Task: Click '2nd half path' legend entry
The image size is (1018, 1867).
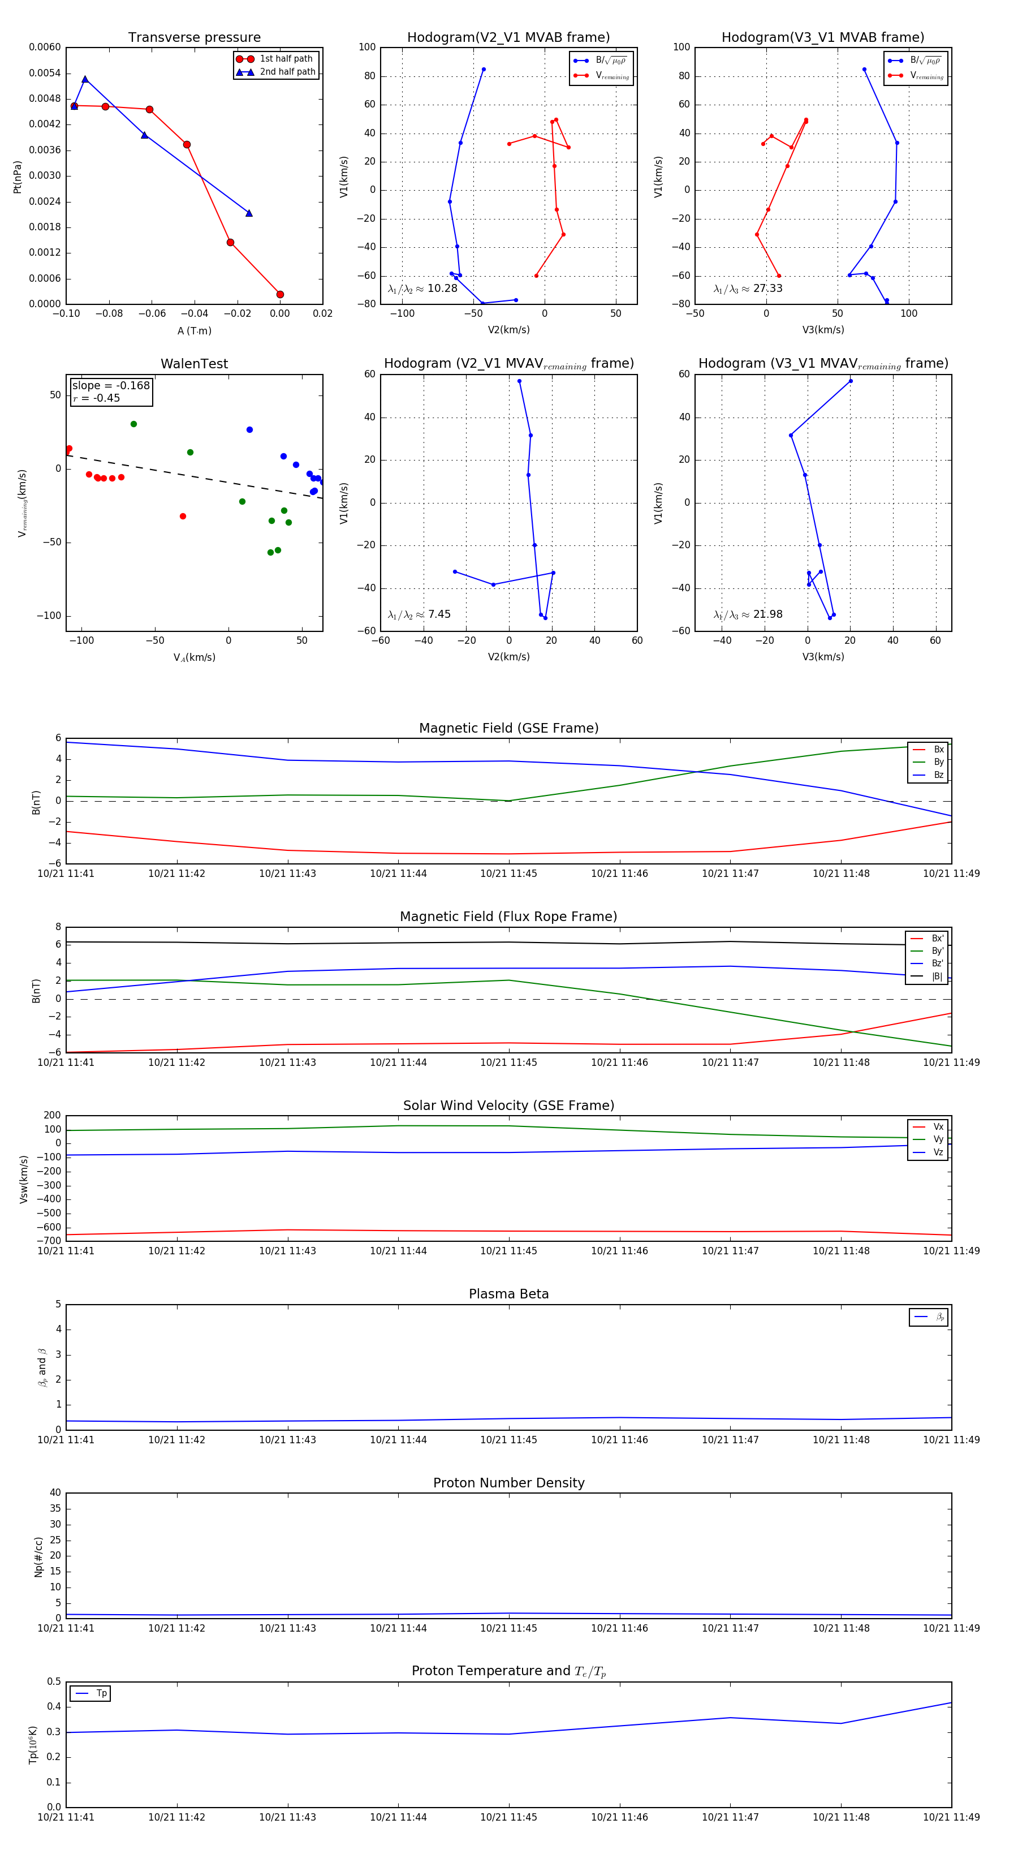Action: point(275,72)
